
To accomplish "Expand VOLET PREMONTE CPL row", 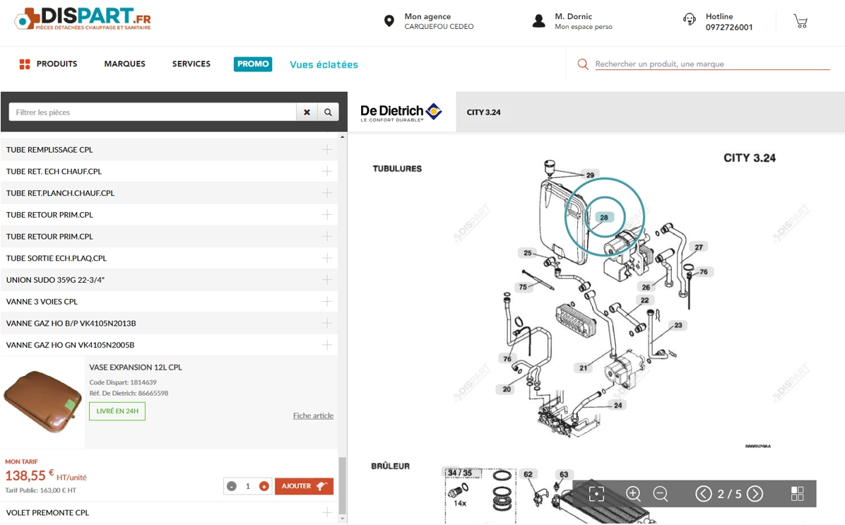I will (x=327, y=512).
